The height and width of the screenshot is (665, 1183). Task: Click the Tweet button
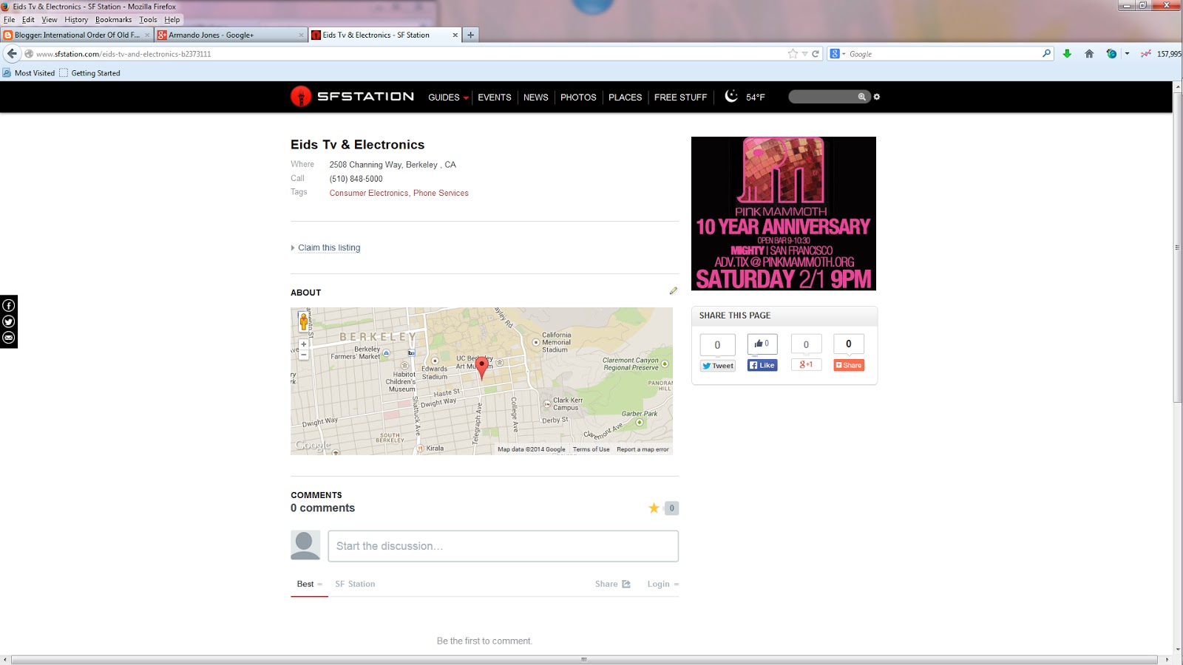click(x=718, y=366)
